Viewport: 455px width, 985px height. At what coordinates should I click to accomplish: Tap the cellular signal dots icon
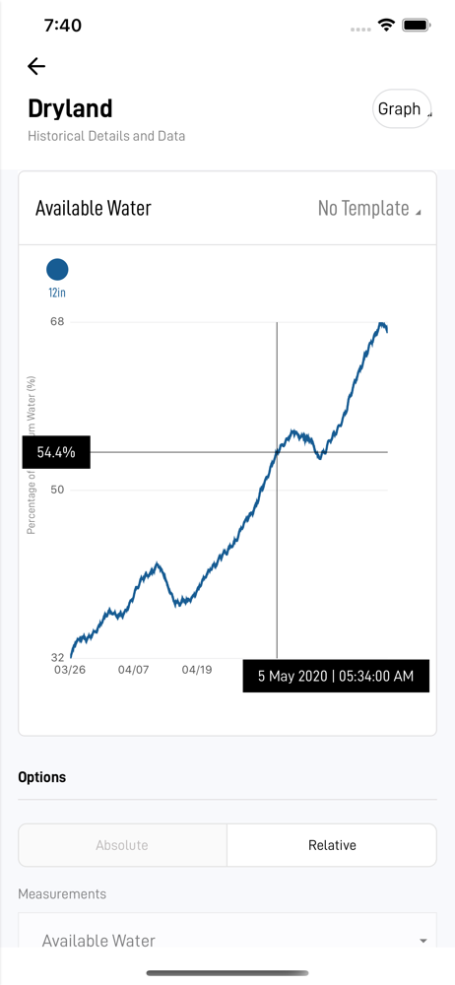(360, 29)
